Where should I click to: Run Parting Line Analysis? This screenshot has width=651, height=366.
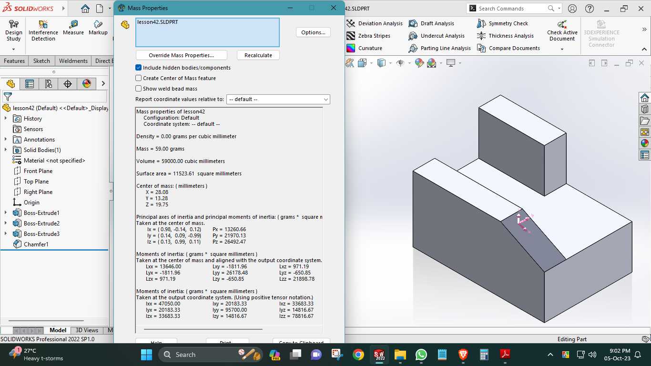[x=439, y=48]
